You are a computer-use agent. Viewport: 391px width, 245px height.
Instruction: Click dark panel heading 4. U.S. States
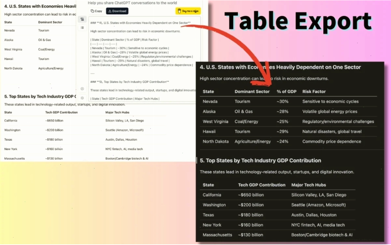[x=280, y=67]
